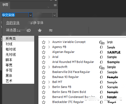Favorite Arial Rounded MT Bold Regular
The height and width of the screenshot is (104, 126).
(44, 62)
